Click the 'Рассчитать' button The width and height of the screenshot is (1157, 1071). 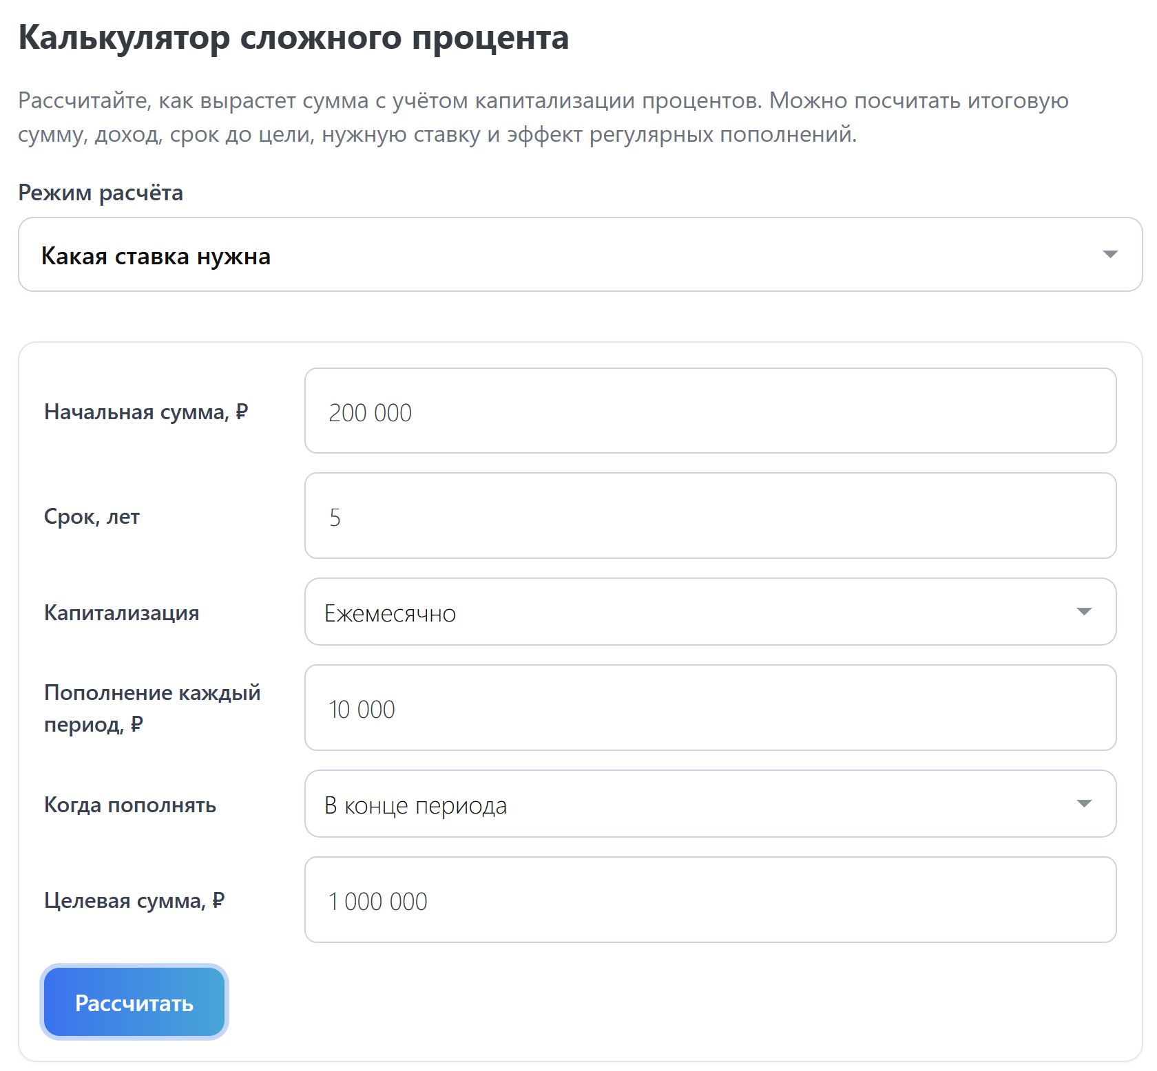click(134, 1002)
